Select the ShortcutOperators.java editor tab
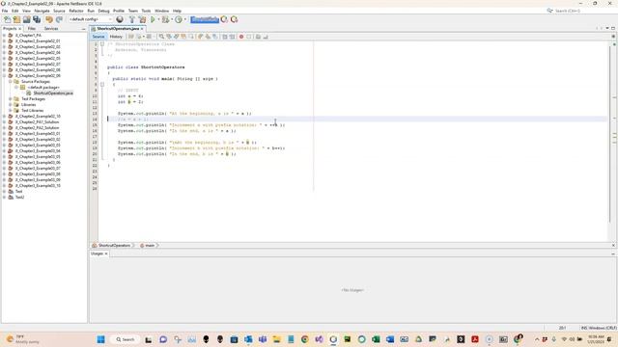 coord(117,29)
